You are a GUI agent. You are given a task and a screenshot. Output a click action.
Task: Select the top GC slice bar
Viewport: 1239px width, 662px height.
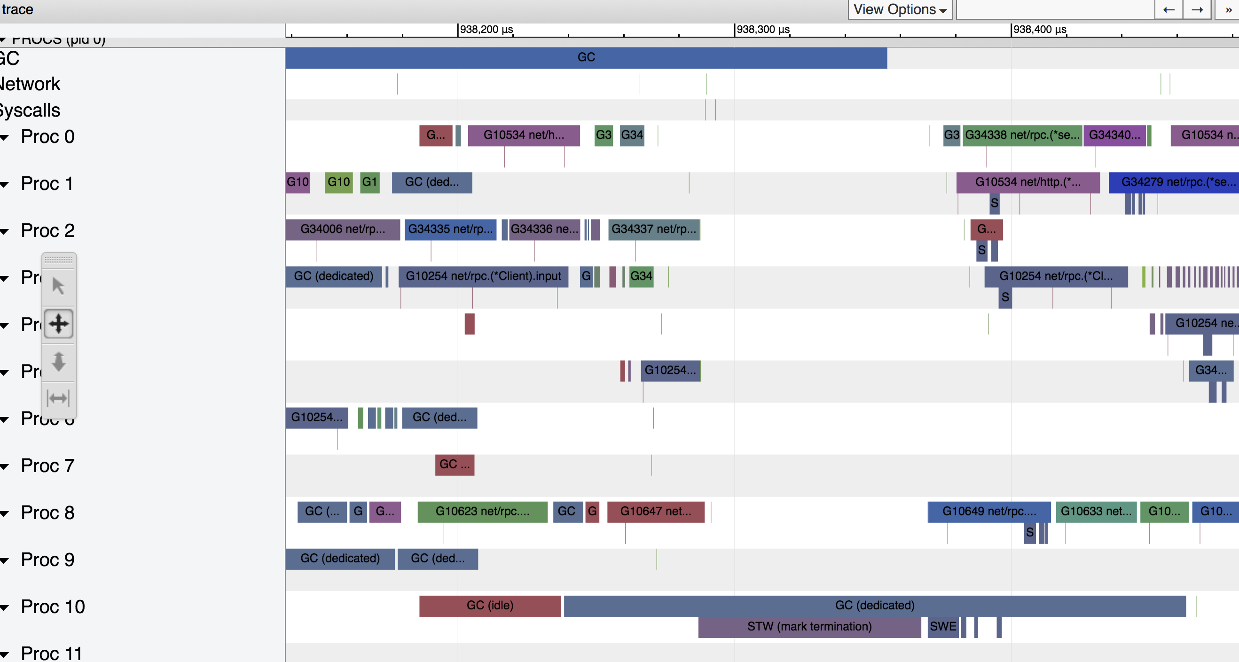pos(586,58)
